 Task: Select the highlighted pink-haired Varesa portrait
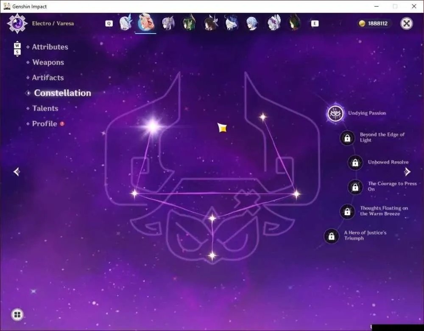pyautogui.click(x=146, y=22)
